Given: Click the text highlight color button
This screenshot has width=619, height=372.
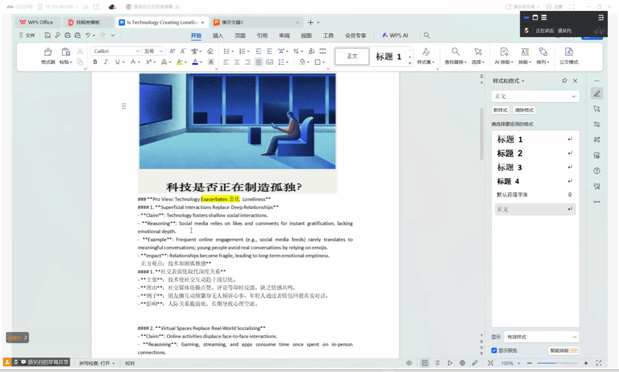Looking at the screenshot, I should click(179, 62).
